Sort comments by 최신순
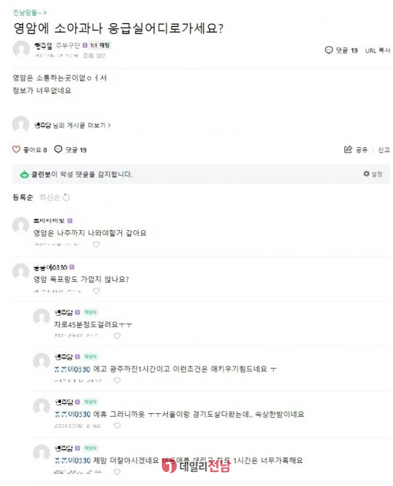The image size is (393, 486). click(x=49, y=197)
